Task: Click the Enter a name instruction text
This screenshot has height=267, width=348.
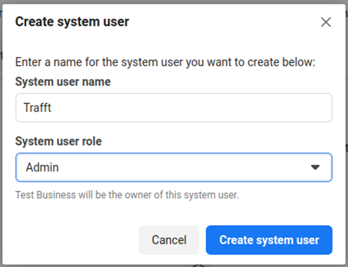Action: tap(165, 63)
